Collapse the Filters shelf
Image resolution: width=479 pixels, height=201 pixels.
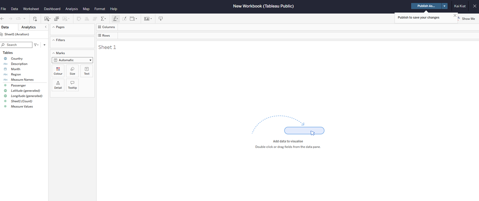[x=54, y=40]
